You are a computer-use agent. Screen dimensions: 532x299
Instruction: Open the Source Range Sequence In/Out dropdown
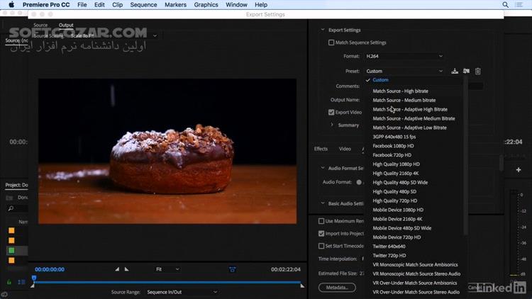pyautogui.click(x=182, y=292)
